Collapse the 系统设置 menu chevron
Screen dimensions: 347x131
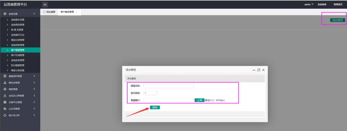pos(34,14)
